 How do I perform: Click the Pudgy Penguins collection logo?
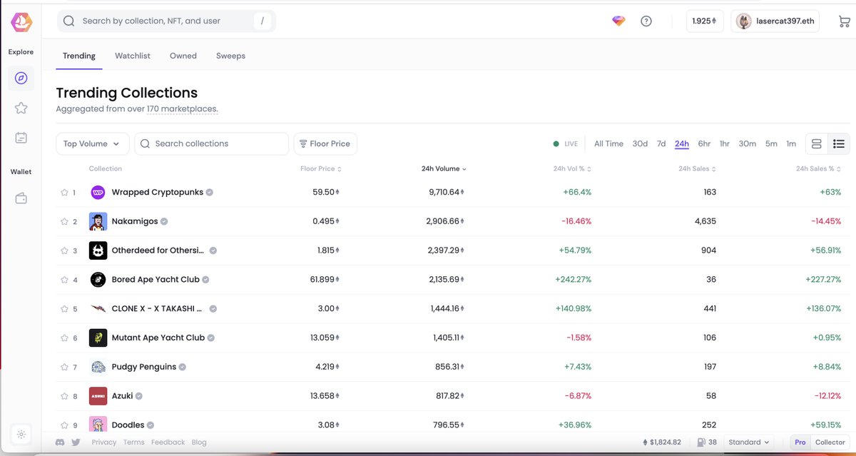(98, 367)
